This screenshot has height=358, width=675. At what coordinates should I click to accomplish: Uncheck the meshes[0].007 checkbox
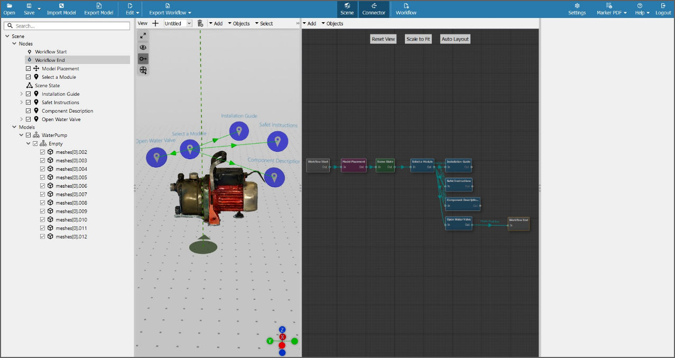43,195
